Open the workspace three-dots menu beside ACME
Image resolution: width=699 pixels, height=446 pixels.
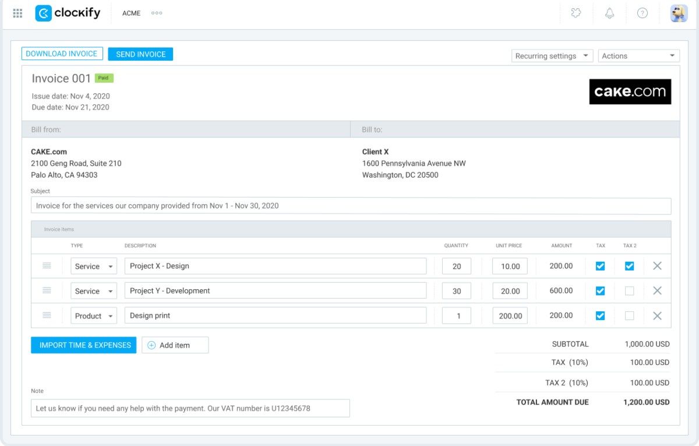(x=157, y=13)
